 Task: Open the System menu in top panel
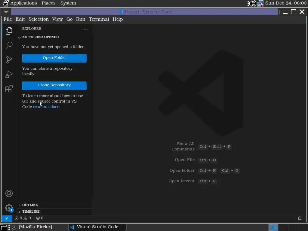[x=68, y=3]
